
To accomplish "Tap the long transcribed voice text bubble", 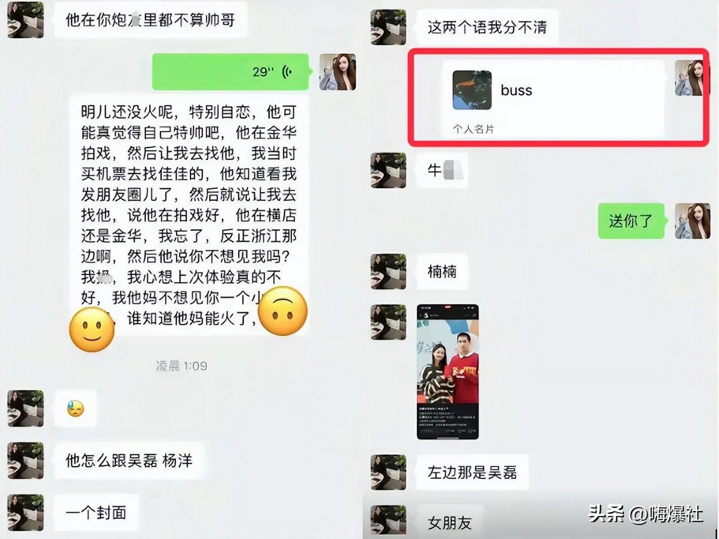I will coord(189,215).
